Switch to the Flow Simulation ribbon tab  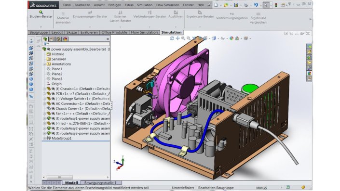tap(144, 32)
